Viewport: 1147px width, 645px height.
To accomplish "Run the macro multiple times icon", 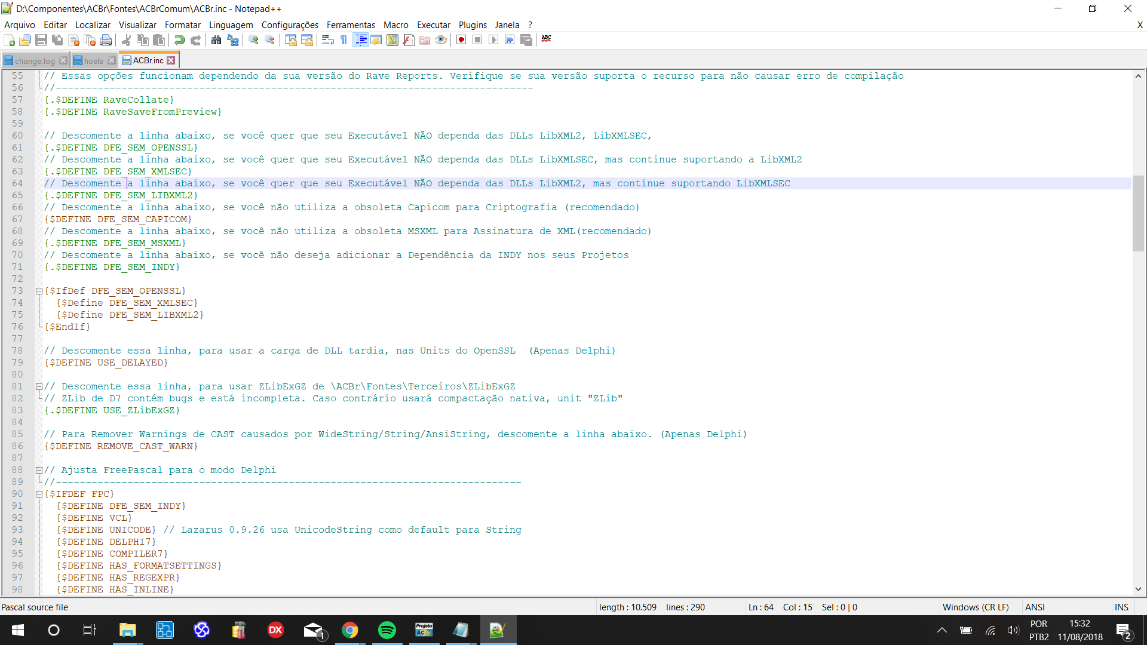I will coord(510,40).
